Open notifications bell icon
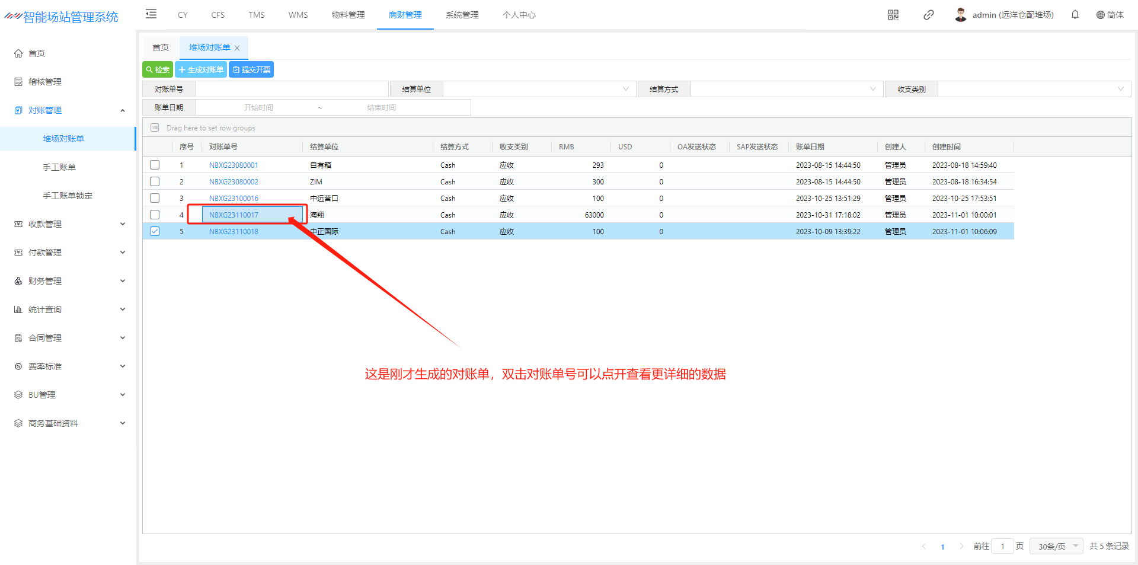This screenshot has width=1138, height=565. coord(1075,15)
